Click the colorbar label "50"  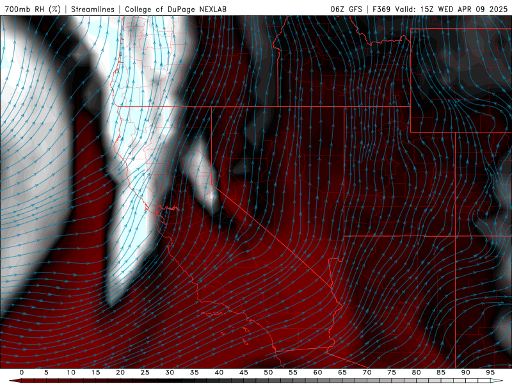(268, 372)
